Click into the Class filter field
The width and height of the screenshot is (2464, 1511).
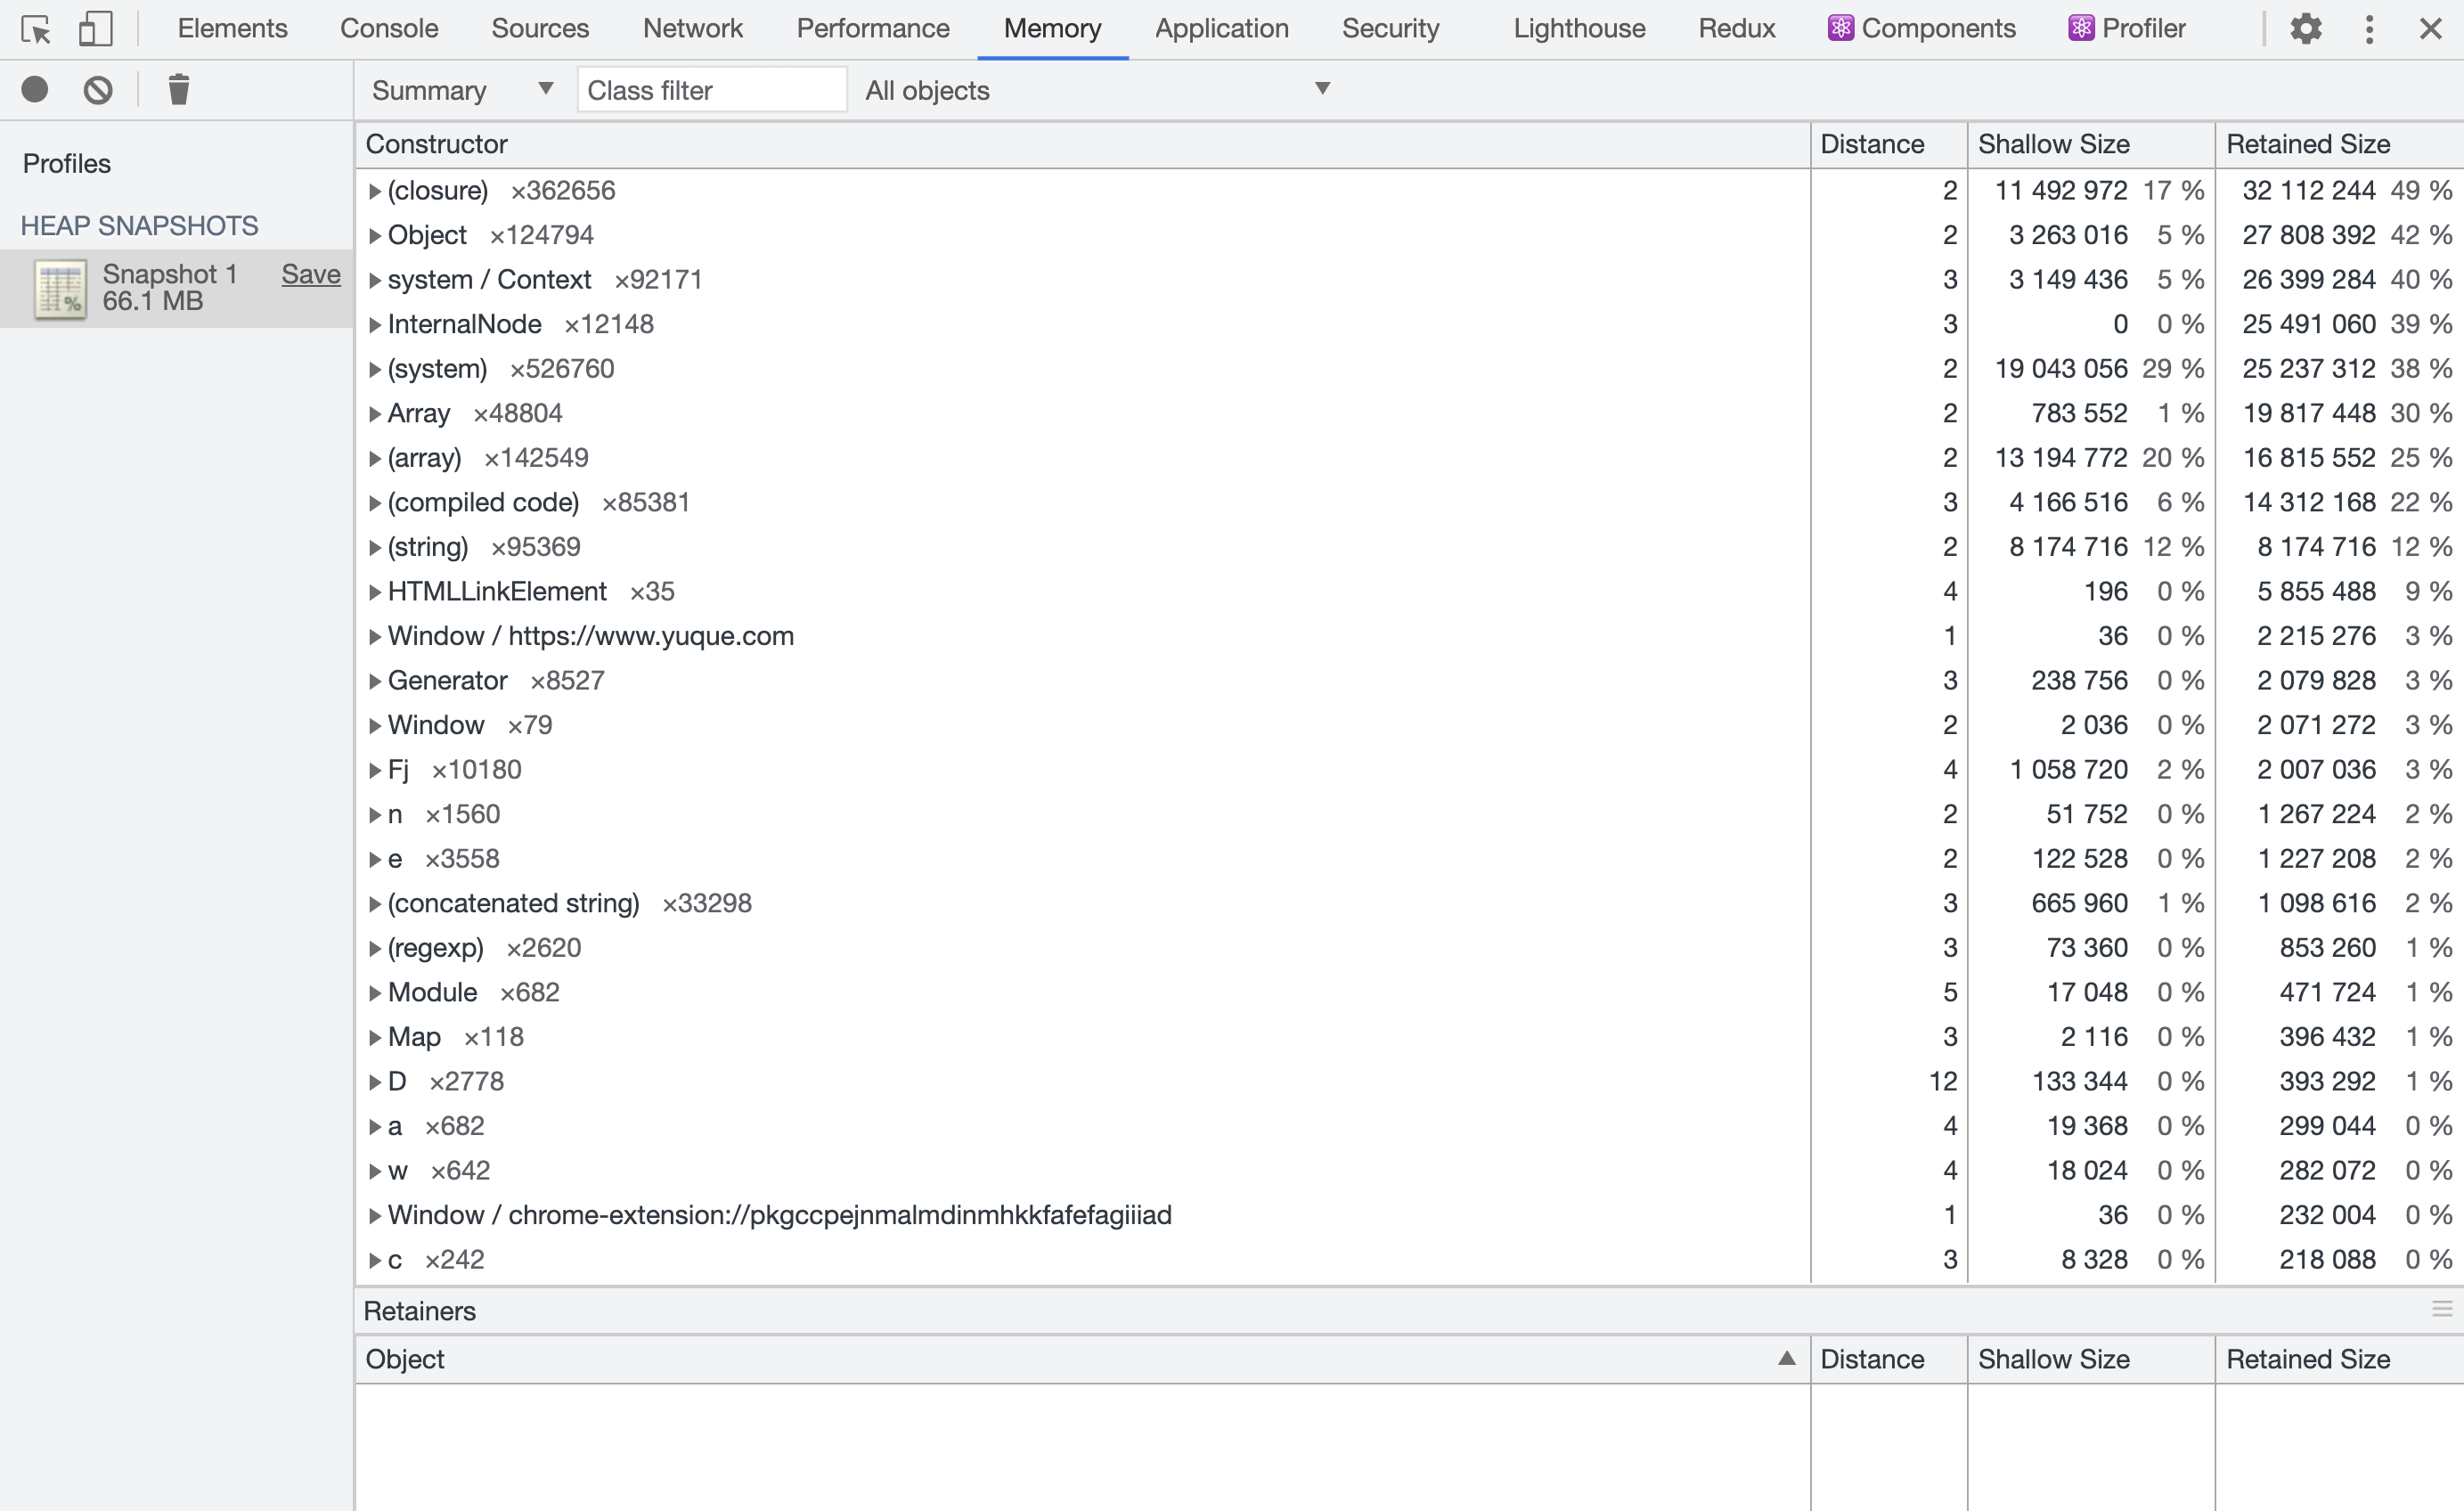click(x=711, y=90)
